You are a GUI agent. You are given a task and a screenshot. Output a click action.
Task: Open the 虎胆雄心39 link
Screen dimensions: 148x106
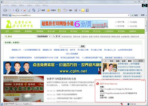pos(16,50)
